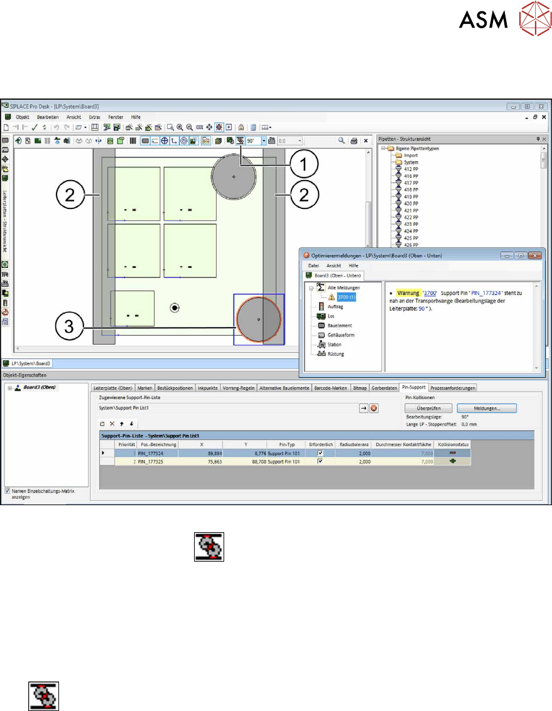Click the Überprüfen button
The width and height of the screenshot is (552, 711).
tap(428, 408)
